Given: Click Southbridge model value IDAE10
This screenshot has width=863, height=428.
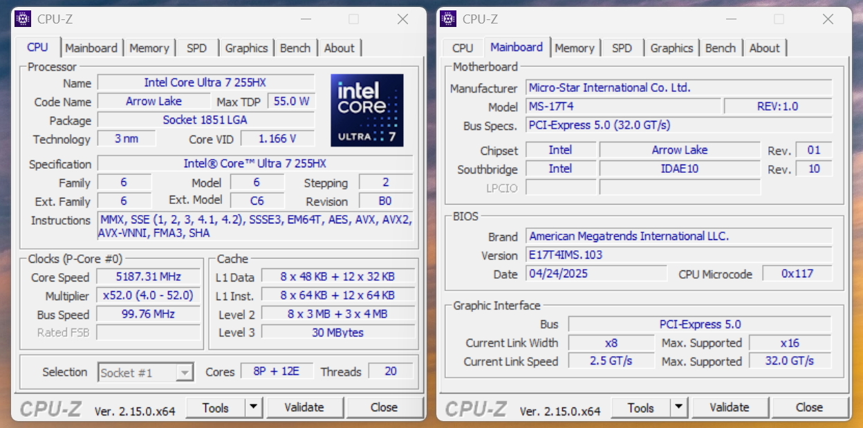Looking at the screenshot, I should coord(680,169).
